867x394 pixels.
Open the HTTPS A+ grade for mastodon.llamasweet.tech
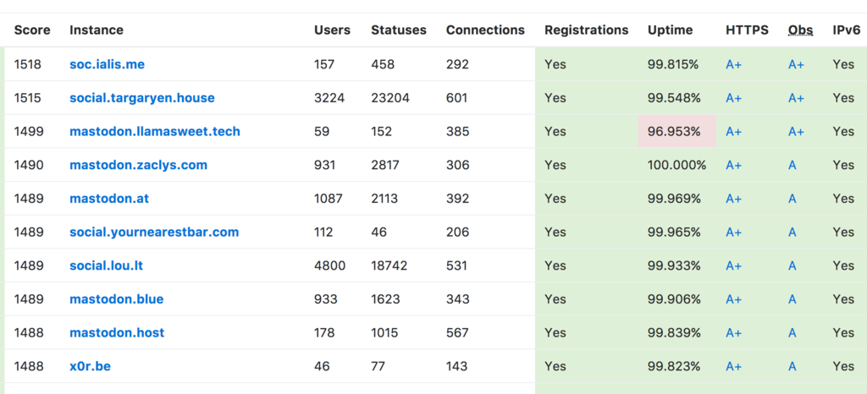pos(734,131)
